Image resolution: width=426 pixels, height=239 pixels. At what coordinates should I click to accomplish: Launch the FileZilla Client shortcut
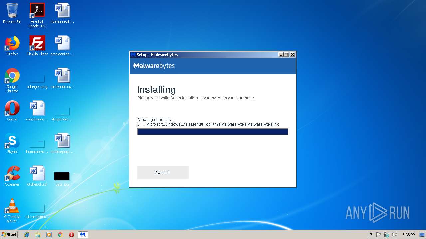pyautogui.click(x=37, y=46)
